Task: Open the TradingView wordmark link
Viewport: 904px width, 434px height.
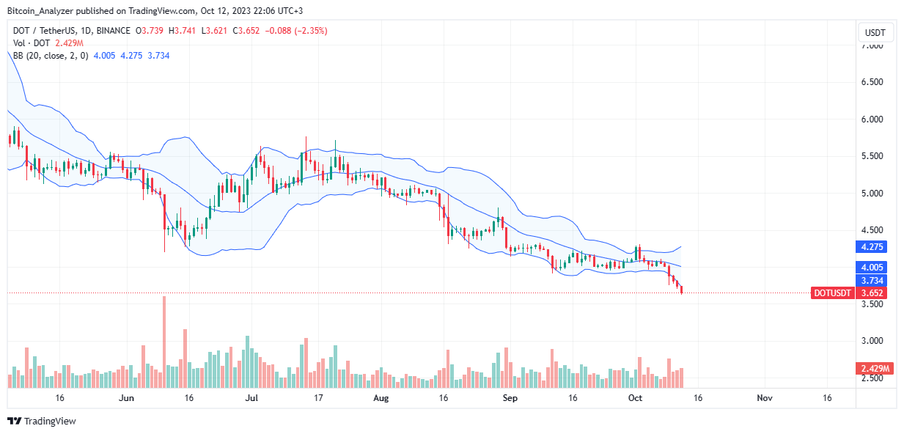Action: [x=49, y=422]
